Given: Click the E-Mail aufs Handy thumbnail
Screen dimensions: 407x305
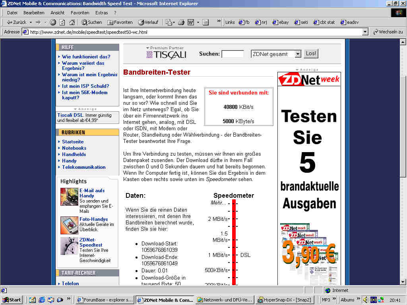Looking at the screenshot, I should (69, 197).
